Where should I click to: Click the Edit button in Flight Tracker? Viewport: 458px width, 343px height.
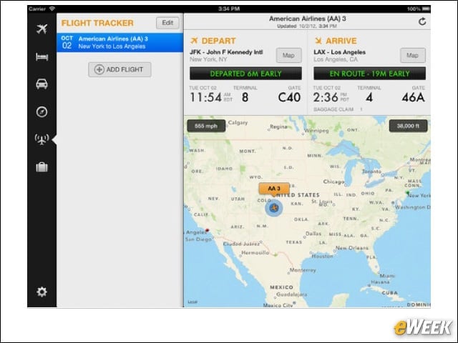pos(167,23)
